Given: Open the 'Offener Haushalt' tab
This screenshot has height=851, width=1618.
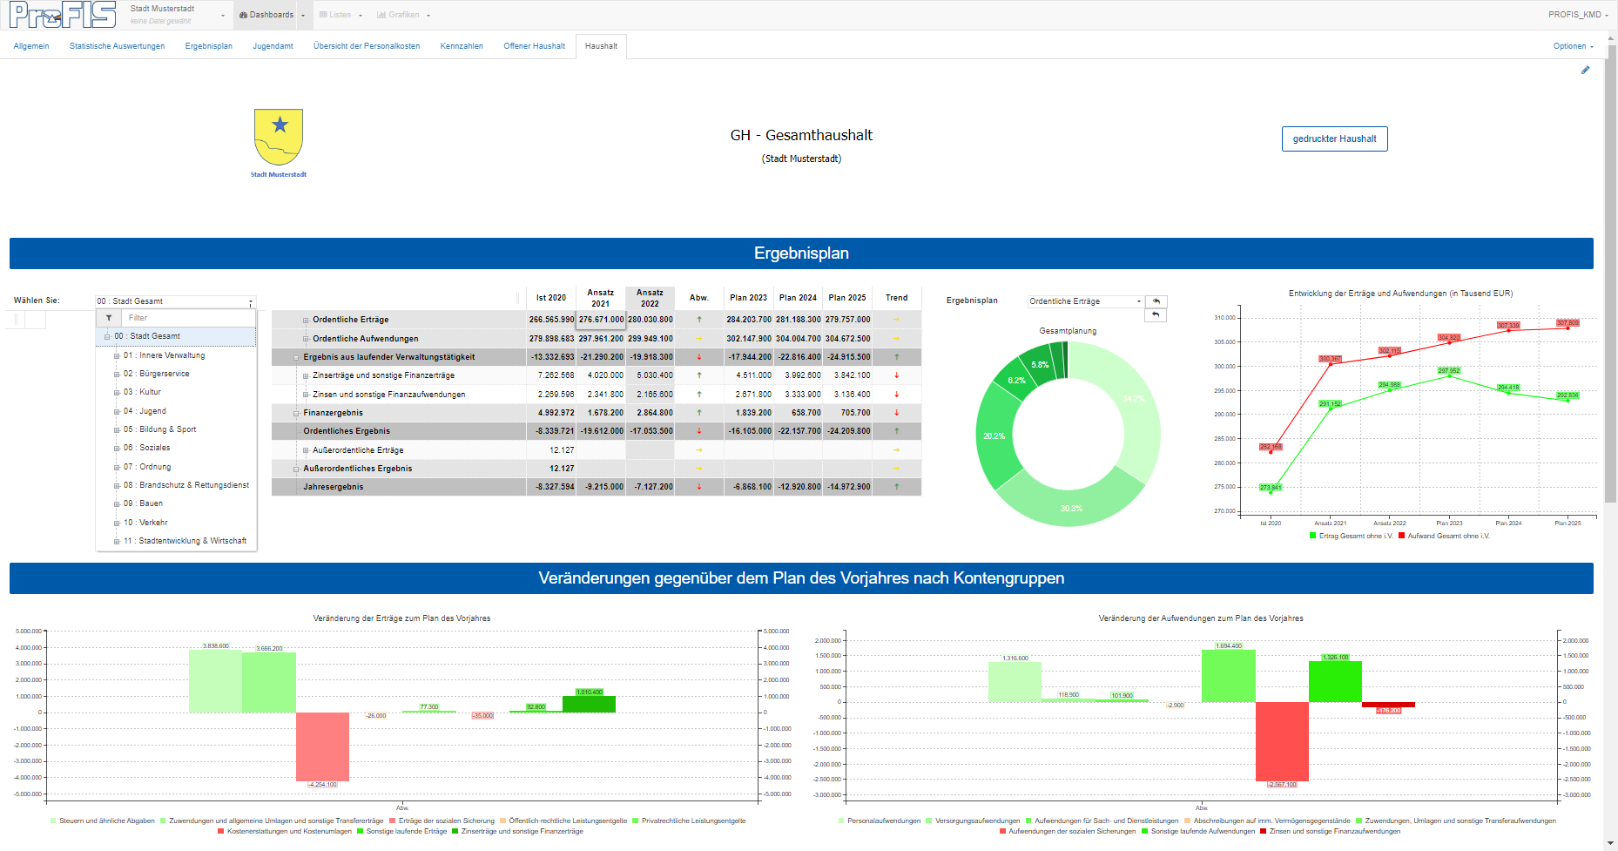Looking at the screenshot, I should (534, 46).
